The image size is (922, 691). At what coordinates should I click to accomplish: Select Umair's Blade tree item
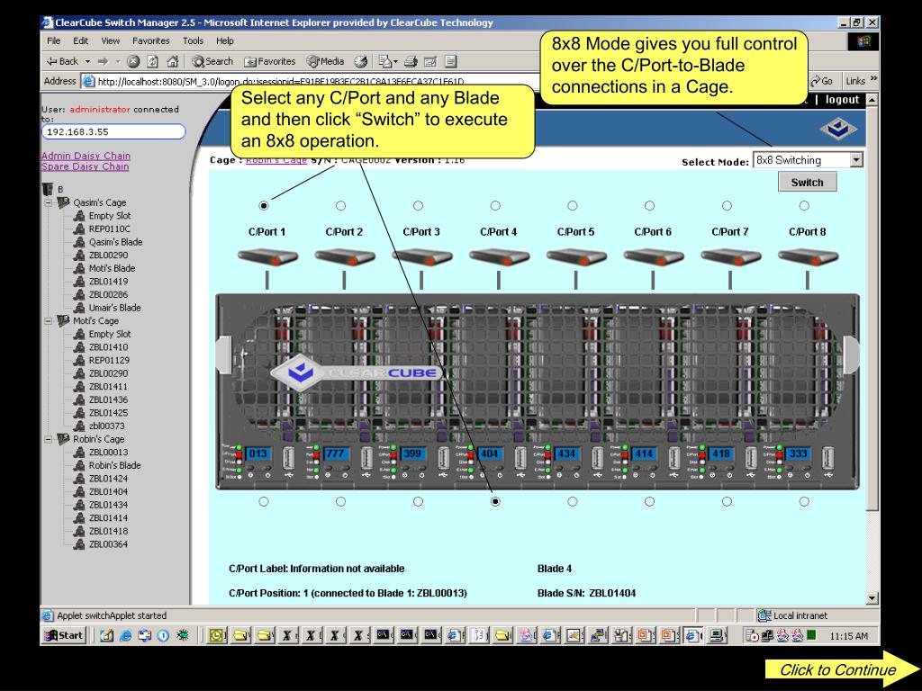click(x=114, y=308)
